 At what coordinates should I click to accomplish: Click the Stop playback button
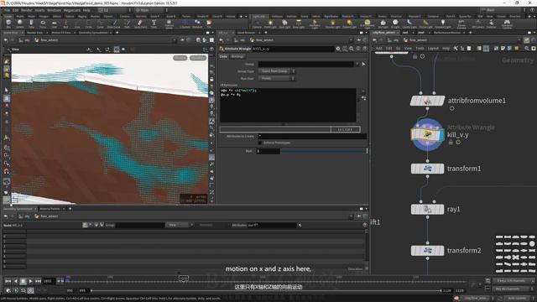pyautogui.click(x=23, y=281)
